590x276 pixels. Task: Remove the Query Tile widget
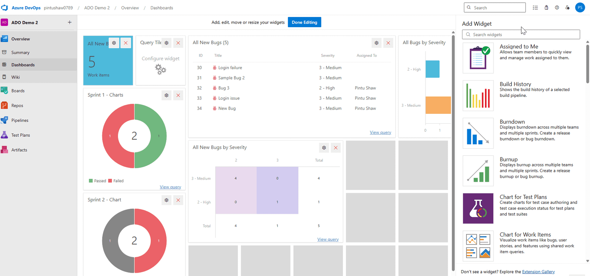[178, 43]
